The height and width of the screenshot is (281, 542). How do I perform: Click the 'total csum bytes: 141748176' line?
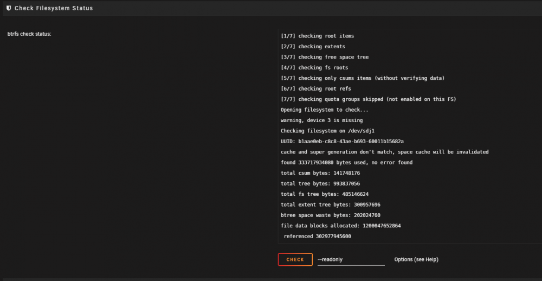click(320, 173)
